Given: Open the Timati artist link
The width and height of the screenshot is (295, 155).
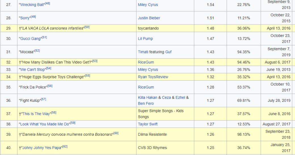Looking at the screenshot, I should (x=143, y=52).
